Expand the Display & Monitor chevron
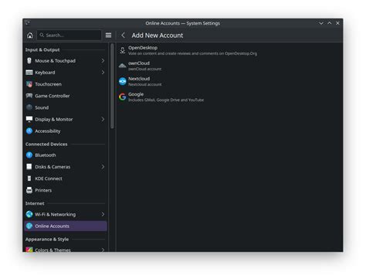The width and height of the screenshot is (366, 279). [103, 119]
